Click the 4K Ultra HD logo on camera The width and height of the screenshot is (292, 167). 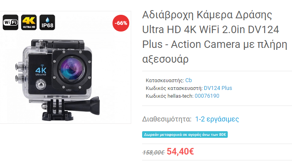pyautogui.click(x=41, y=70)
